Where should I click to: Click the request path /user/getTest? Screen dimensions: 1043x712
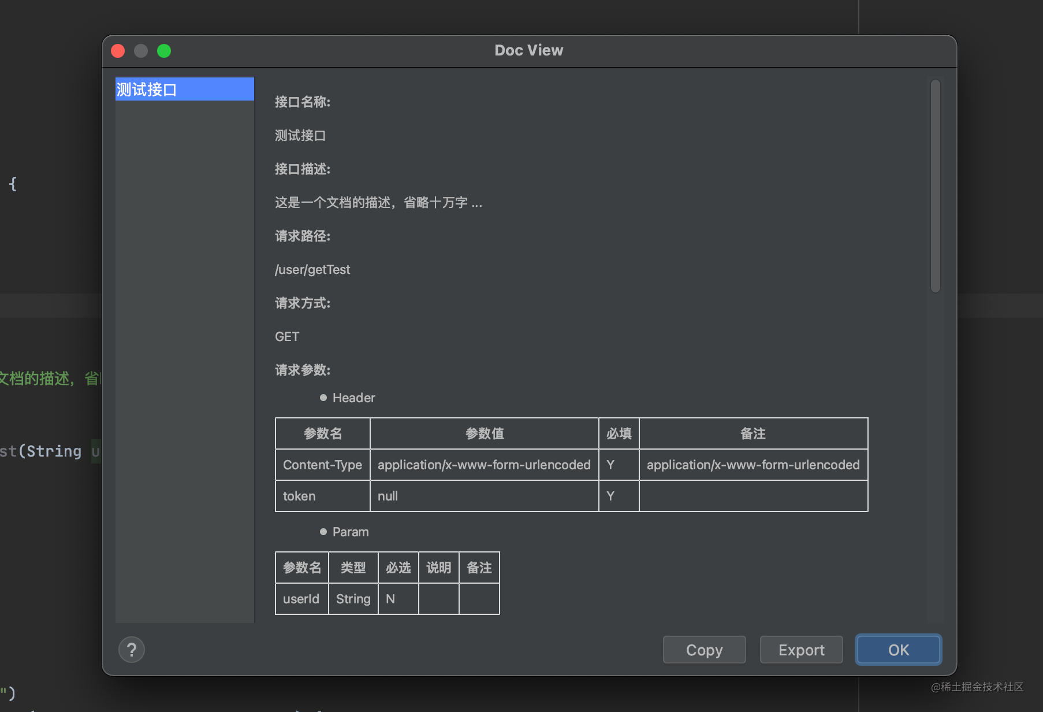point(312,269)
